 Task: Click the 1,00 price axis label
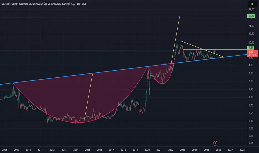click(x=251, y=97)
